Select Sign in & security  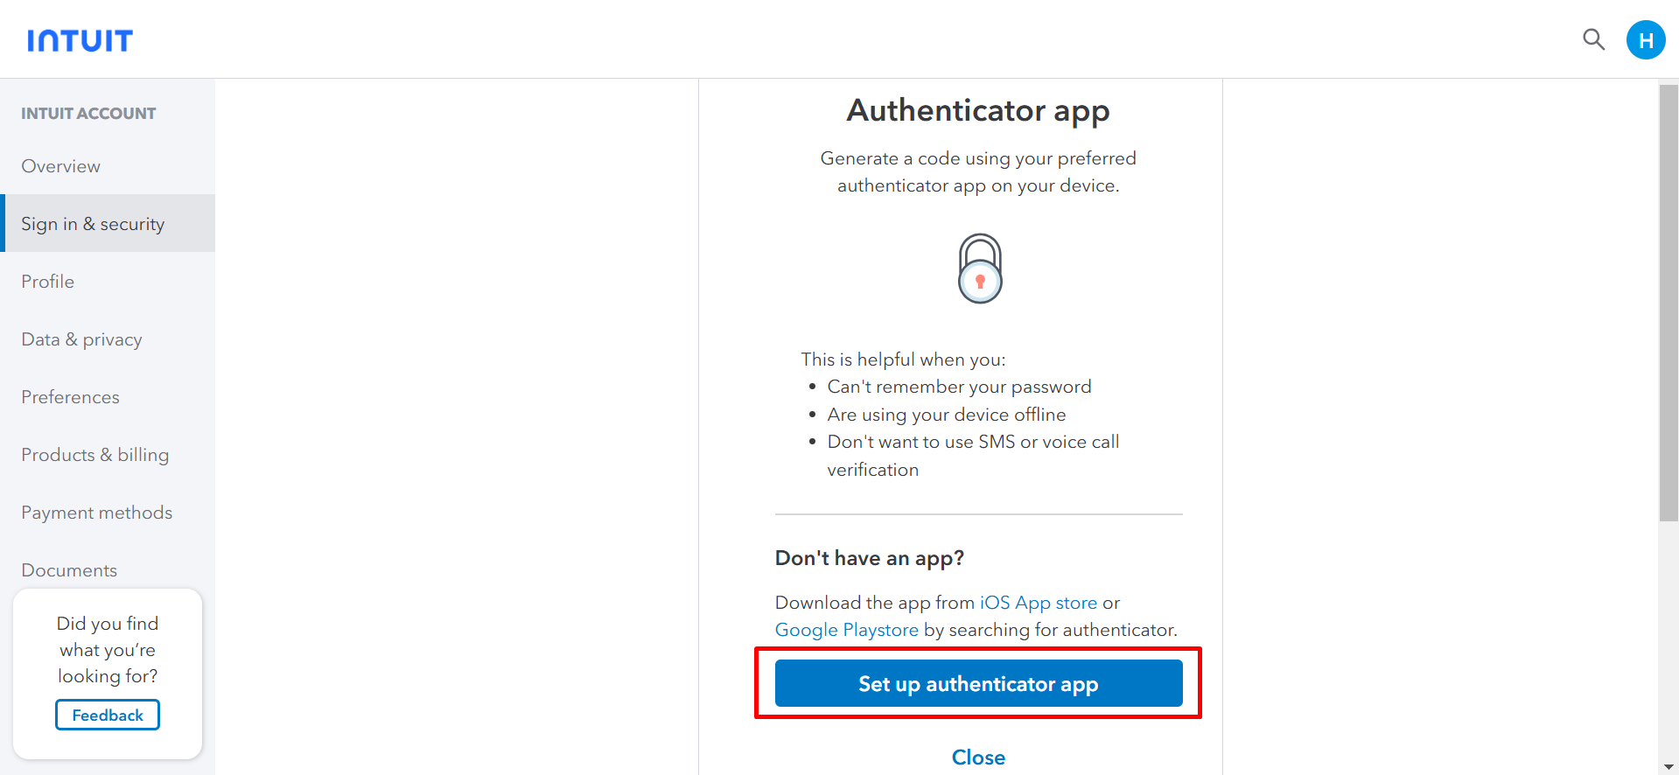click(93, 224)
